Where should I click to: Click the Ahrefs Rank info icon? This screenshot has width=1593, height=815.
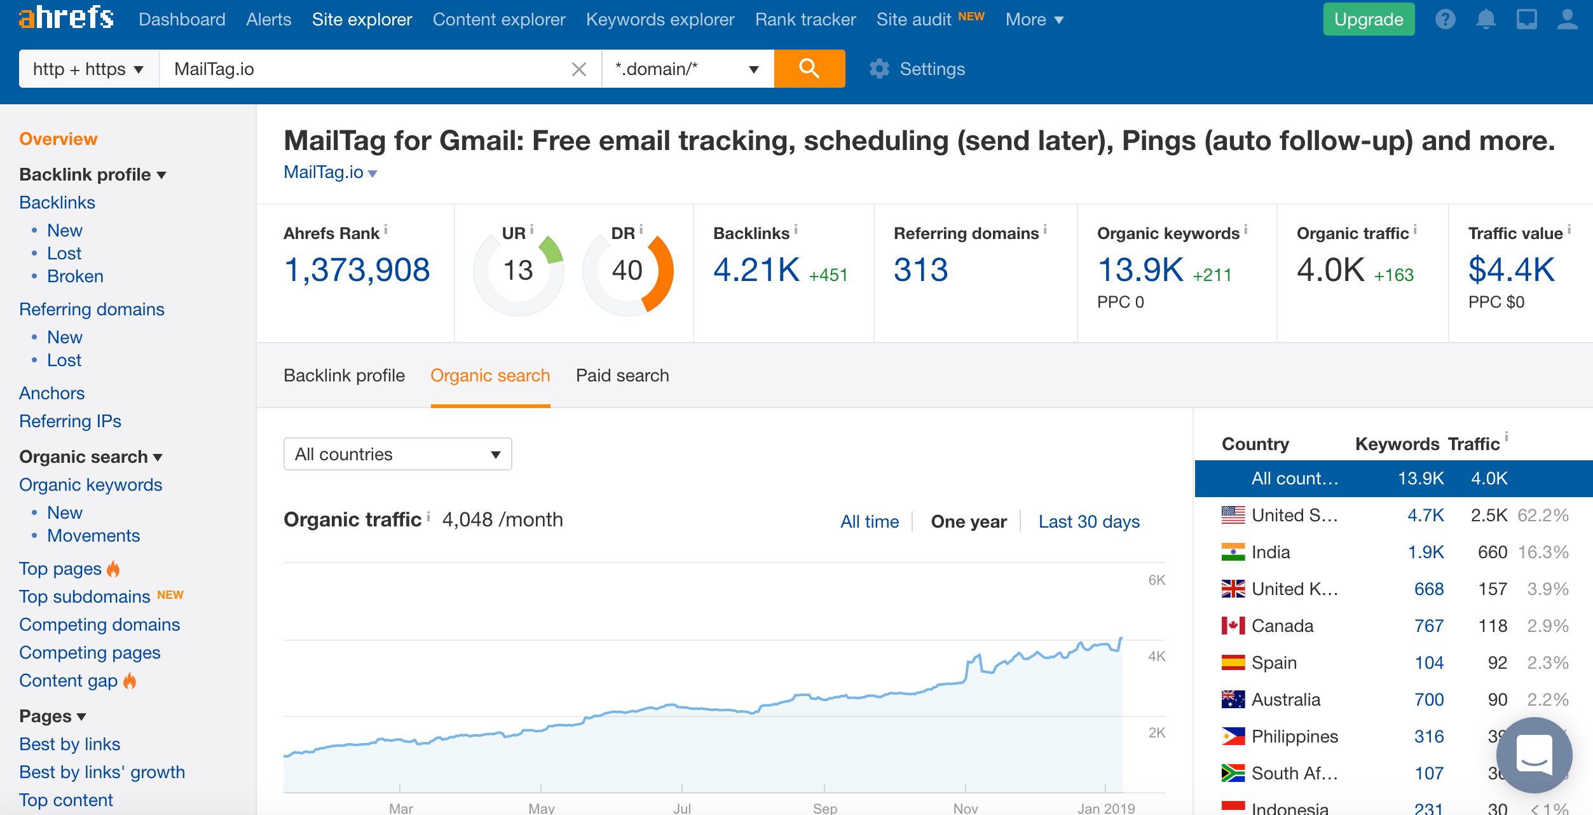[386, 229]
